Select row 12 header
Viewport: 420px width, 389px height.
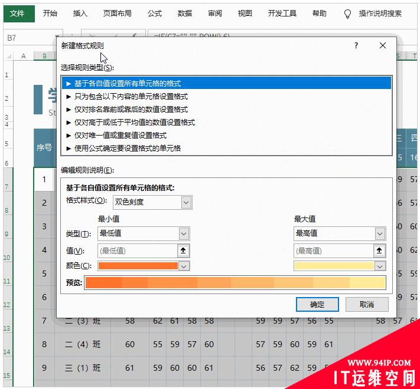tap(8, 297)
